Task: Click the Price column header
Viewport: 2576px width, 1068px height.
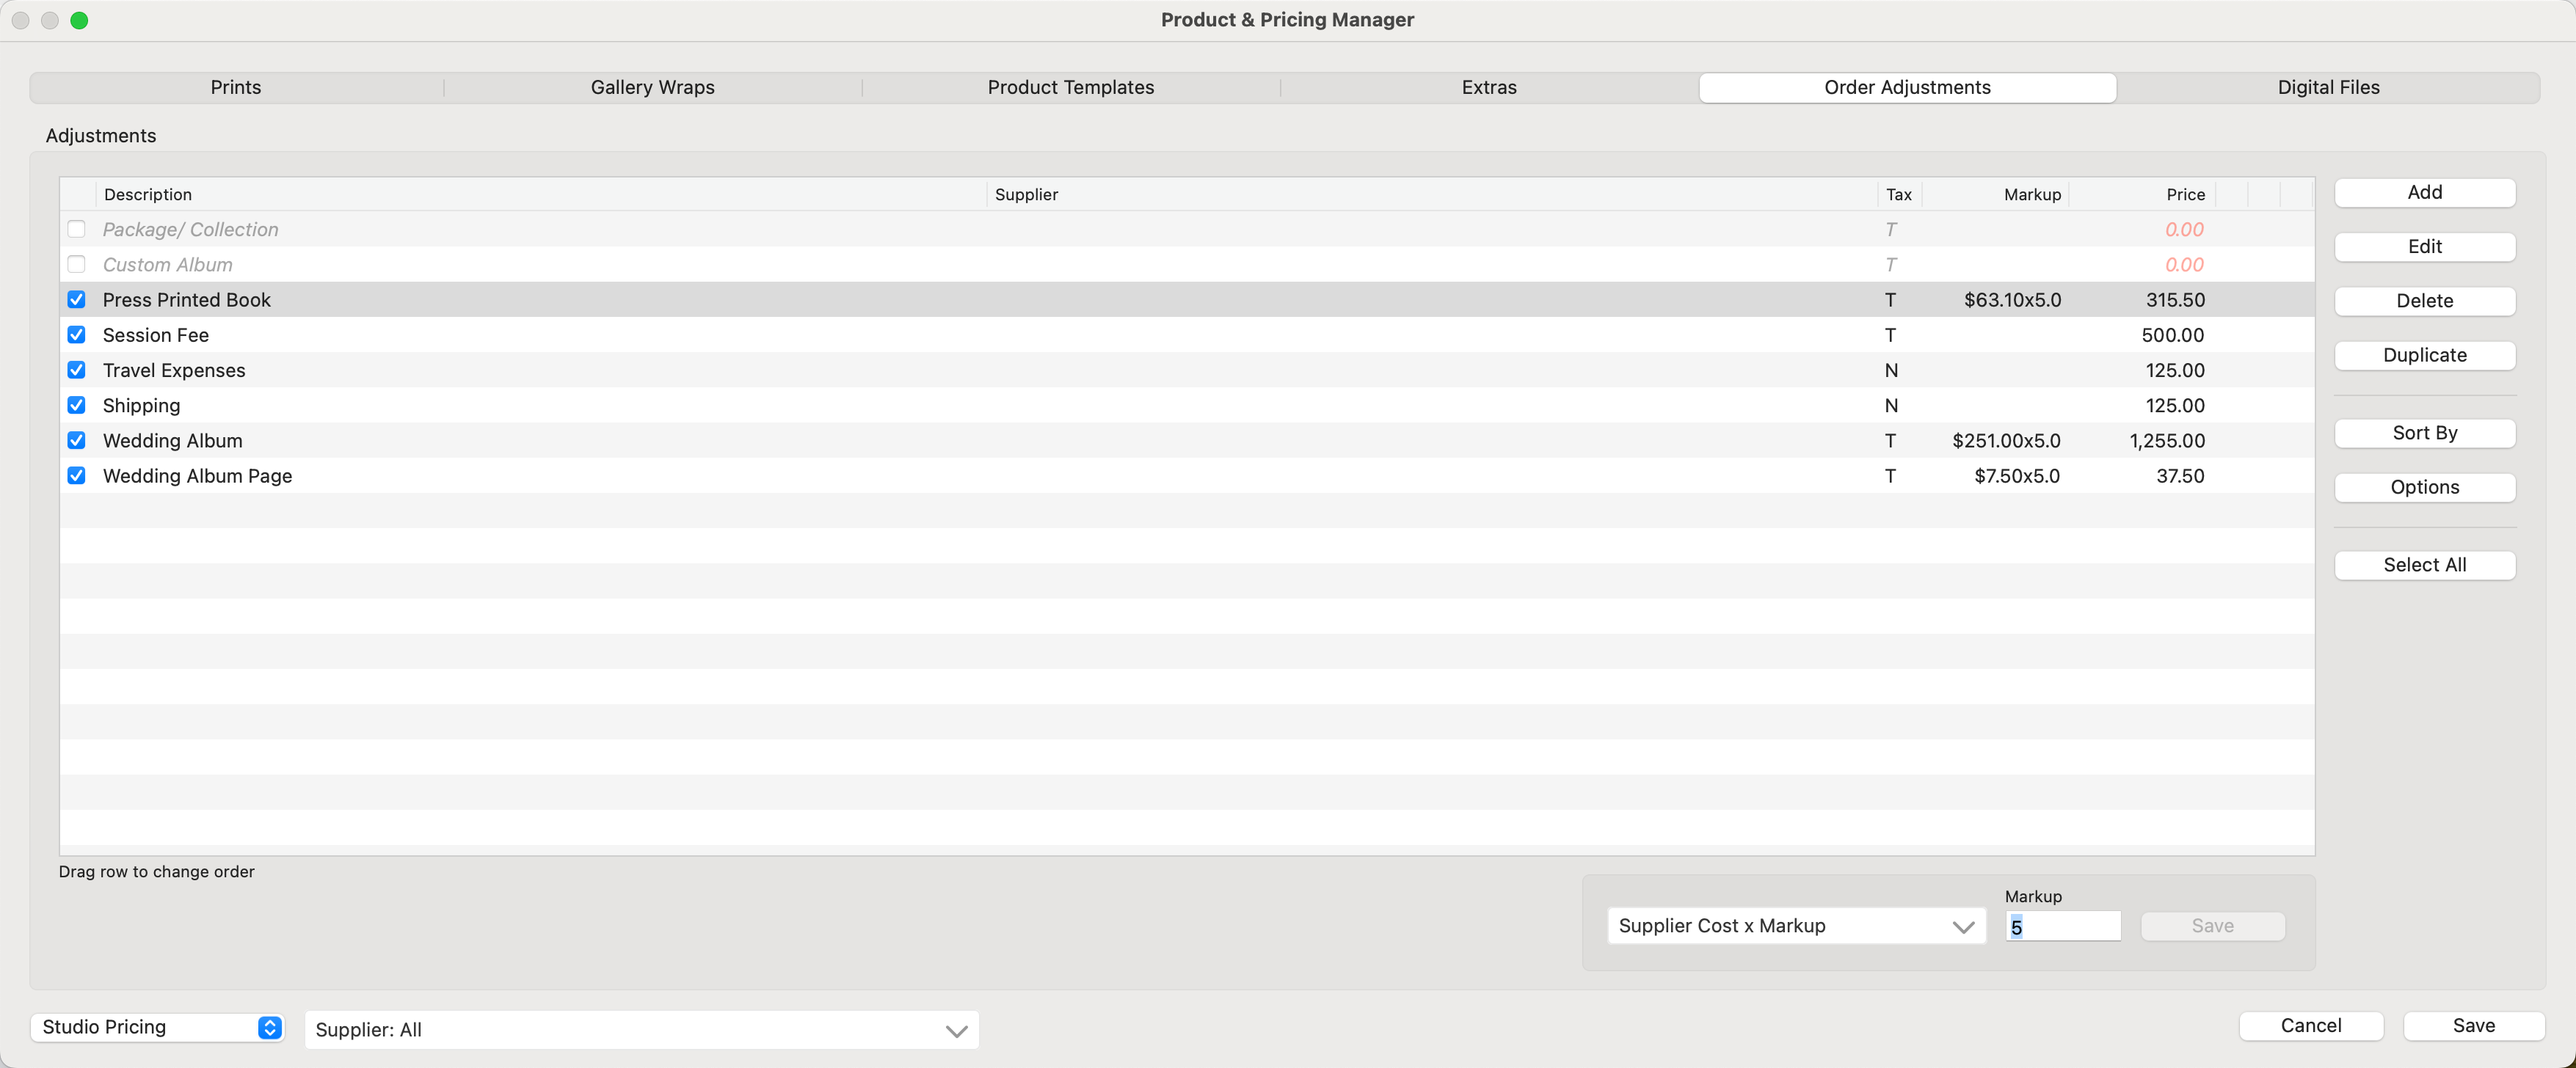Action: pos(2184,195)
